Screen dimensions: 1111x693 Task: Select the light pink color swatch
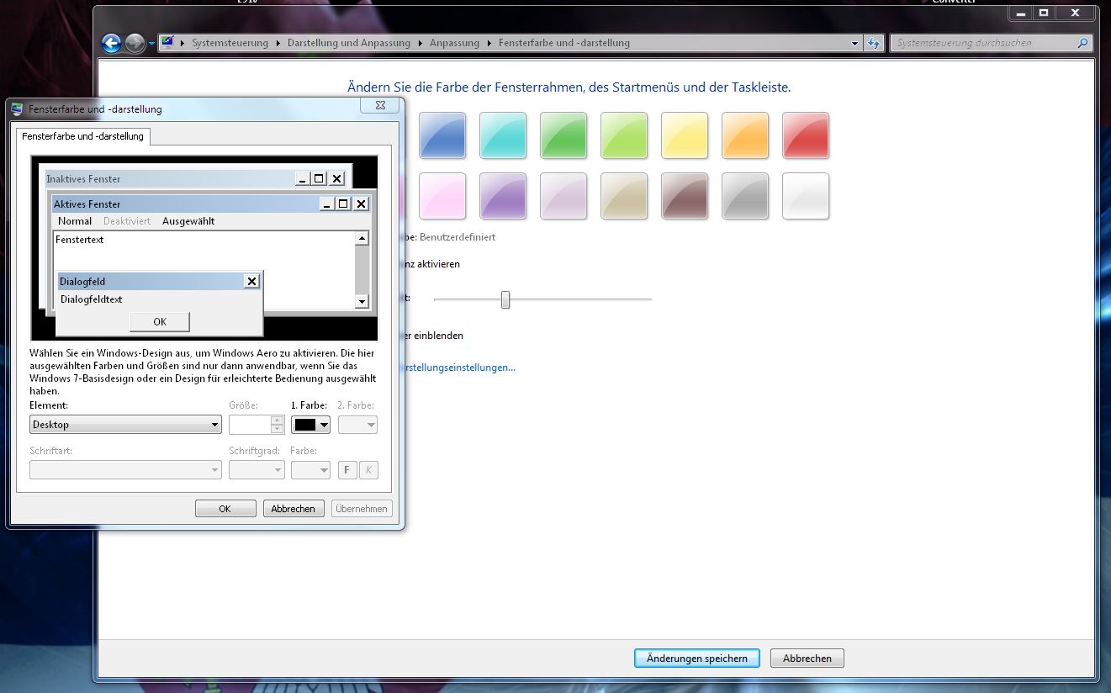[x=442, y=196]
